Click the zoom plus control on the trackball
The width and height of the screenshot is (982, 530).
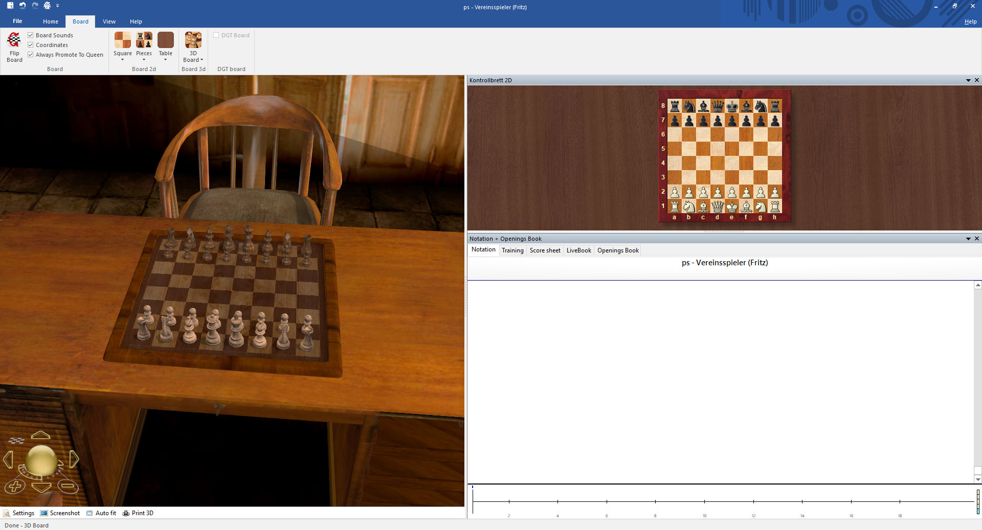point(15,486)
